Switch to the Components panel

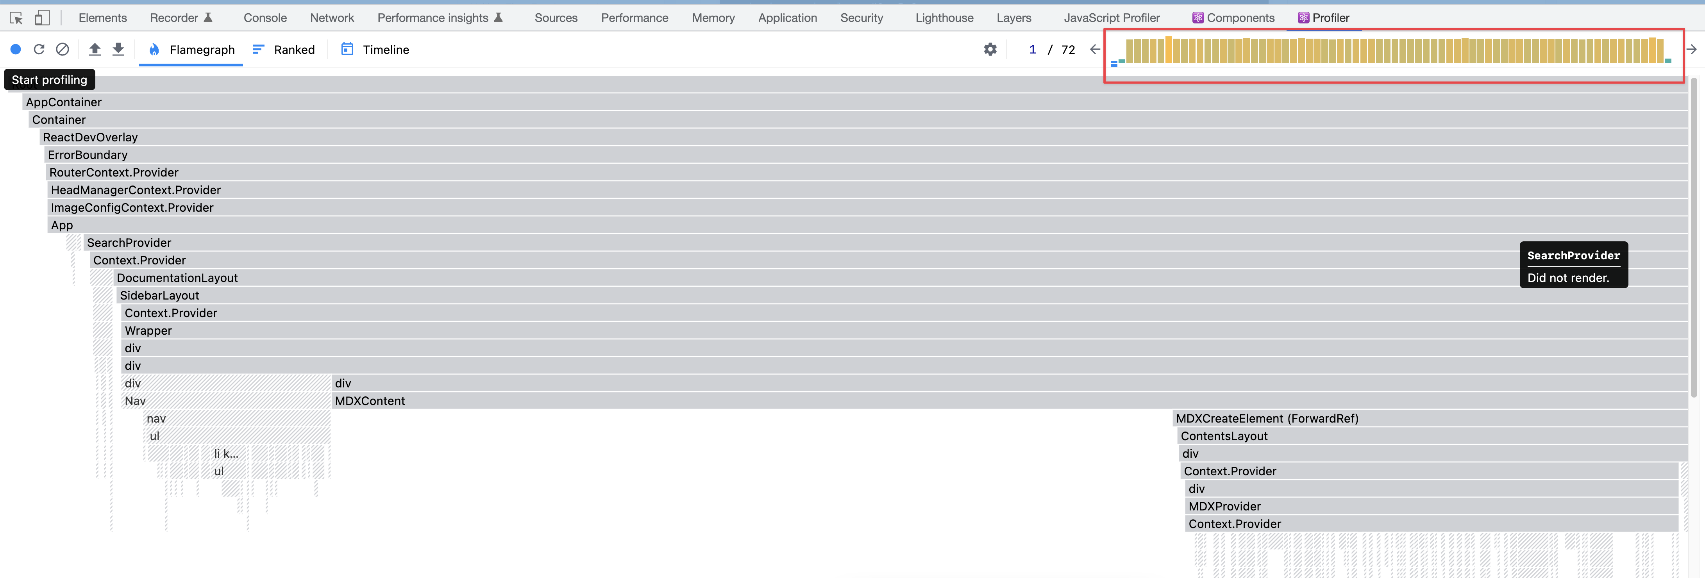point(1232,18)
